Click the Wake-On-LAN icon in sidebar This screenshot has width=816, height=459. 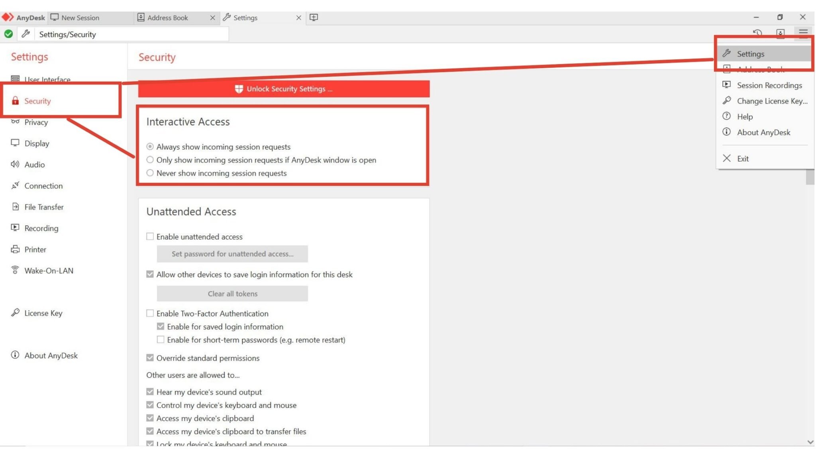pyautogui.click(x=15, y=270)
